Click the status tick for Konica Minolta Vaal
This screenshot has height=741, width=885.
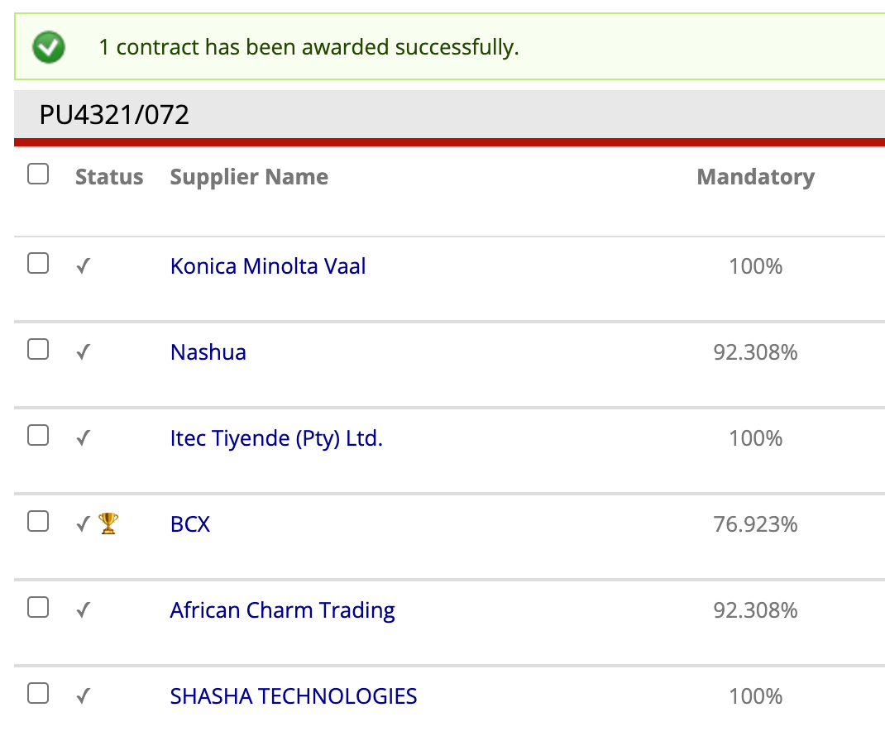(84, 265)
